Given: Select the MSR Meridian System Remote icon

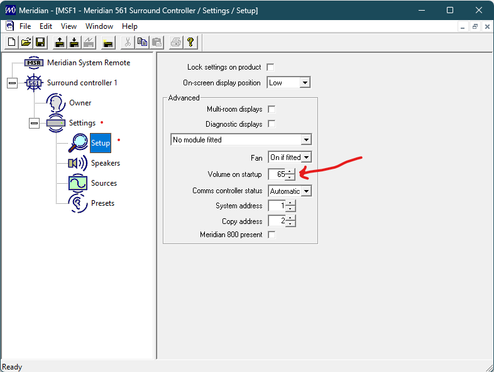Looking at the screenshot, I should click(x=34, y=63).
